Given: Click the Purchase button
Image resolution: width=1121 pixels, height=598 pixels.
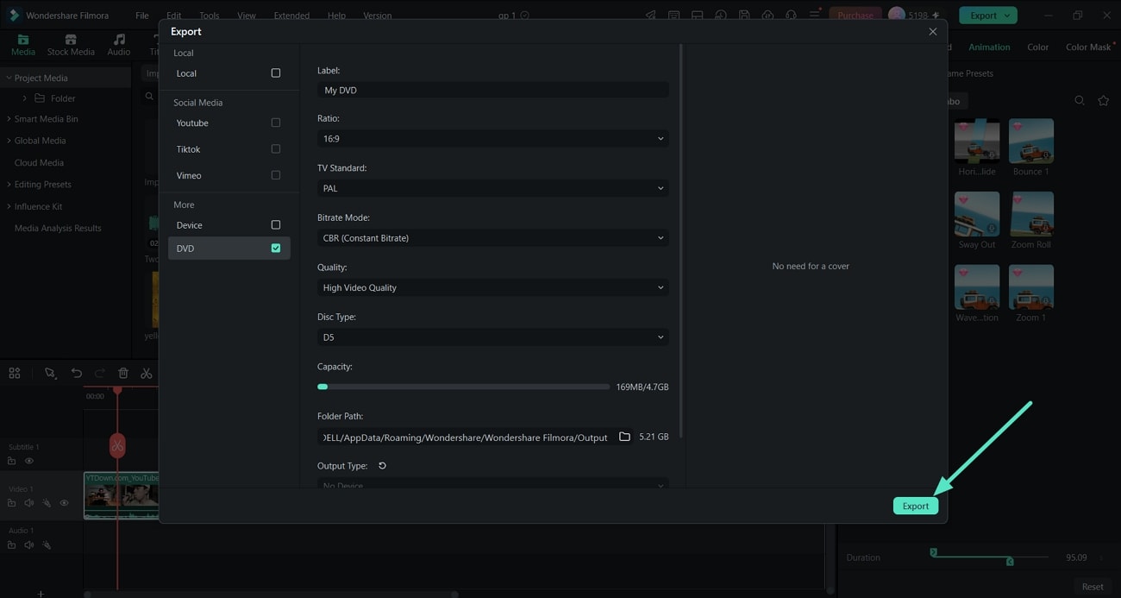Looking at the screenshot, I should click(x=855, y=16).
